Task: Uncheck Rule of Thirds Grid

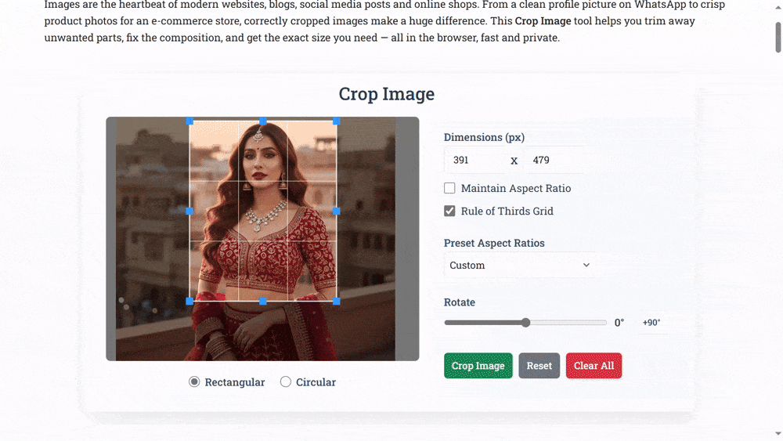Action: pos(449,211)
